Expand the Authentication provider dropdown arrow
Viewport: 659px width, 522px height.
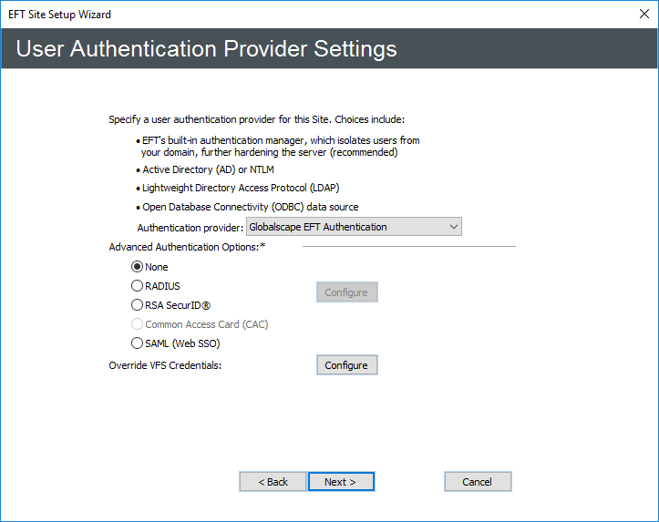(454, 227)
